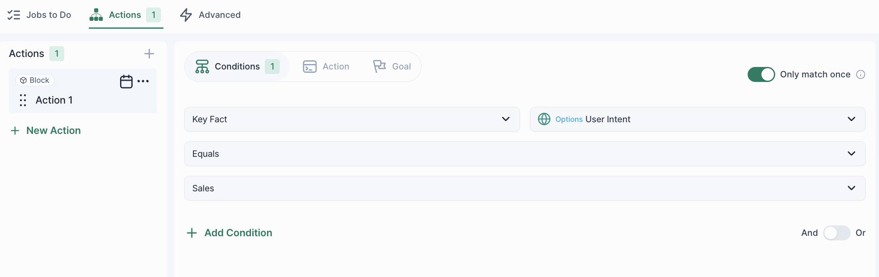
Task: Click the plus icon beside Actions heading
Action: (149, 54)
